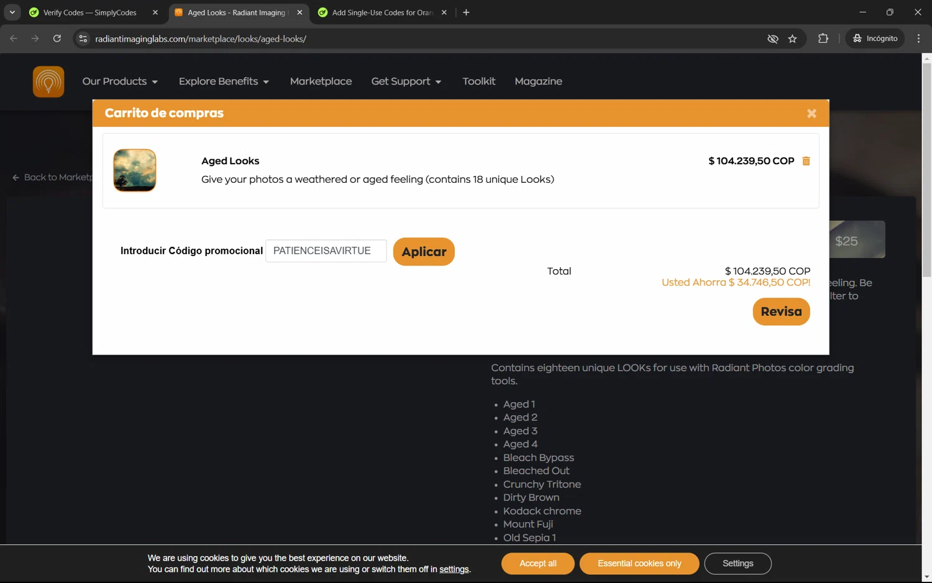Click the page vertical scrollbar
Screen dimensions: 932x583
click(926, 170)
